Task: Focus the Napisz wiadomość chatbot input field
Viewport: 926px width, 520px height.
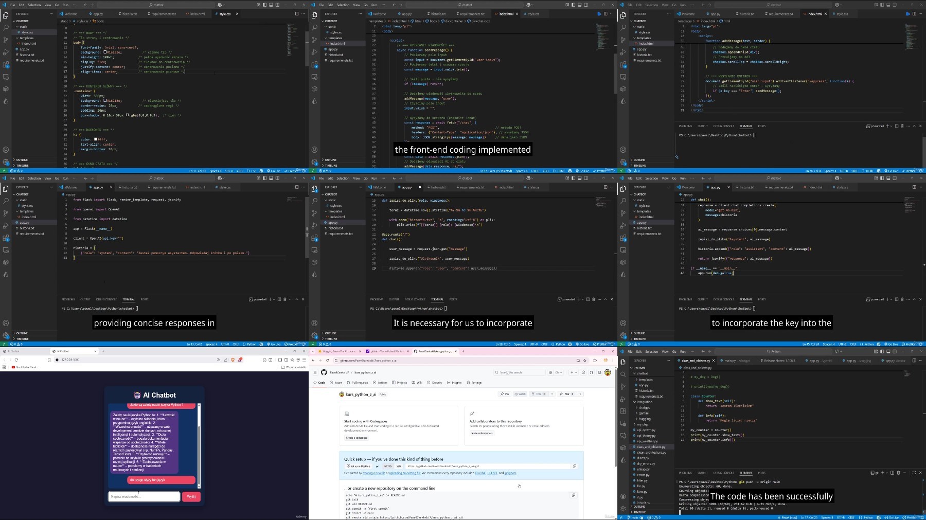Action: click(144, 496)
